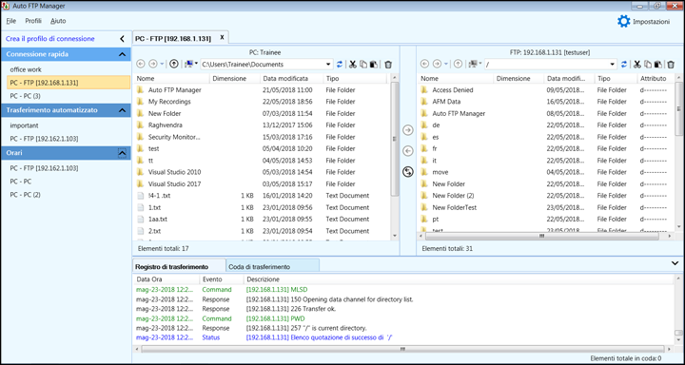Open the local path dropdown for C:\Users\Trainee\Documents
This screenshot has width=685, height=365.
pyautogui.click(x=328, y=65)
